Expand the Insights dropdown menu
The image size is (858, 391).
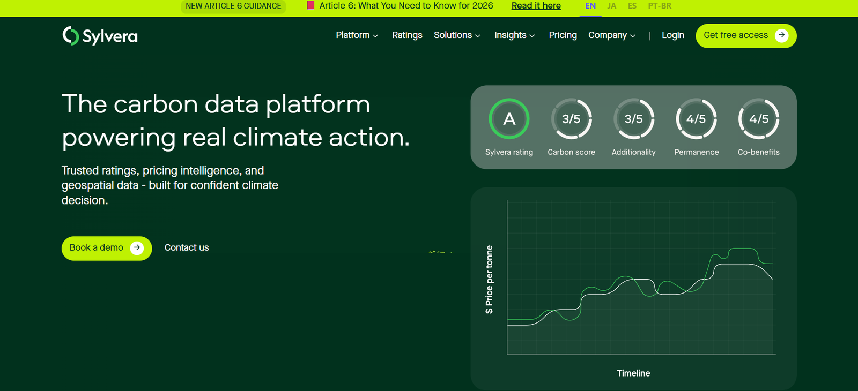514,35
